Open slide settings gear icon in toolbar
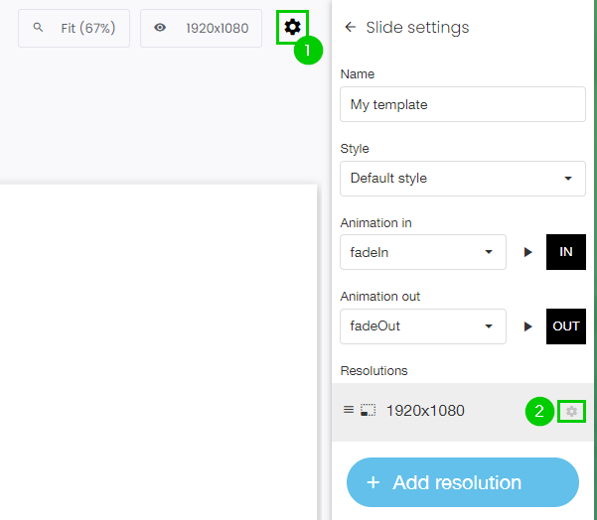This screenshot has width=597, height=520. point(292,27)
